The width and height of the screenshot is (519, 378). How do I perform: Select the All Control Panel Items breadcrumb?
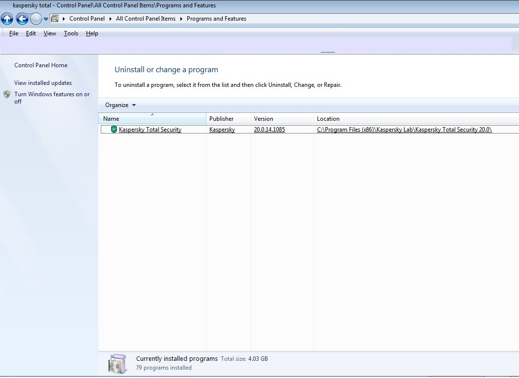tap(145, 19)
